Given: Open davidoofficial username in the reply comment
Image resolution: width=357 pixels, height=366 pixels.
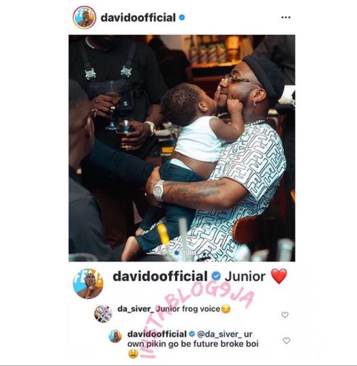Looking at the screenshot, I should pyautogui.click(x=157, y=334).
